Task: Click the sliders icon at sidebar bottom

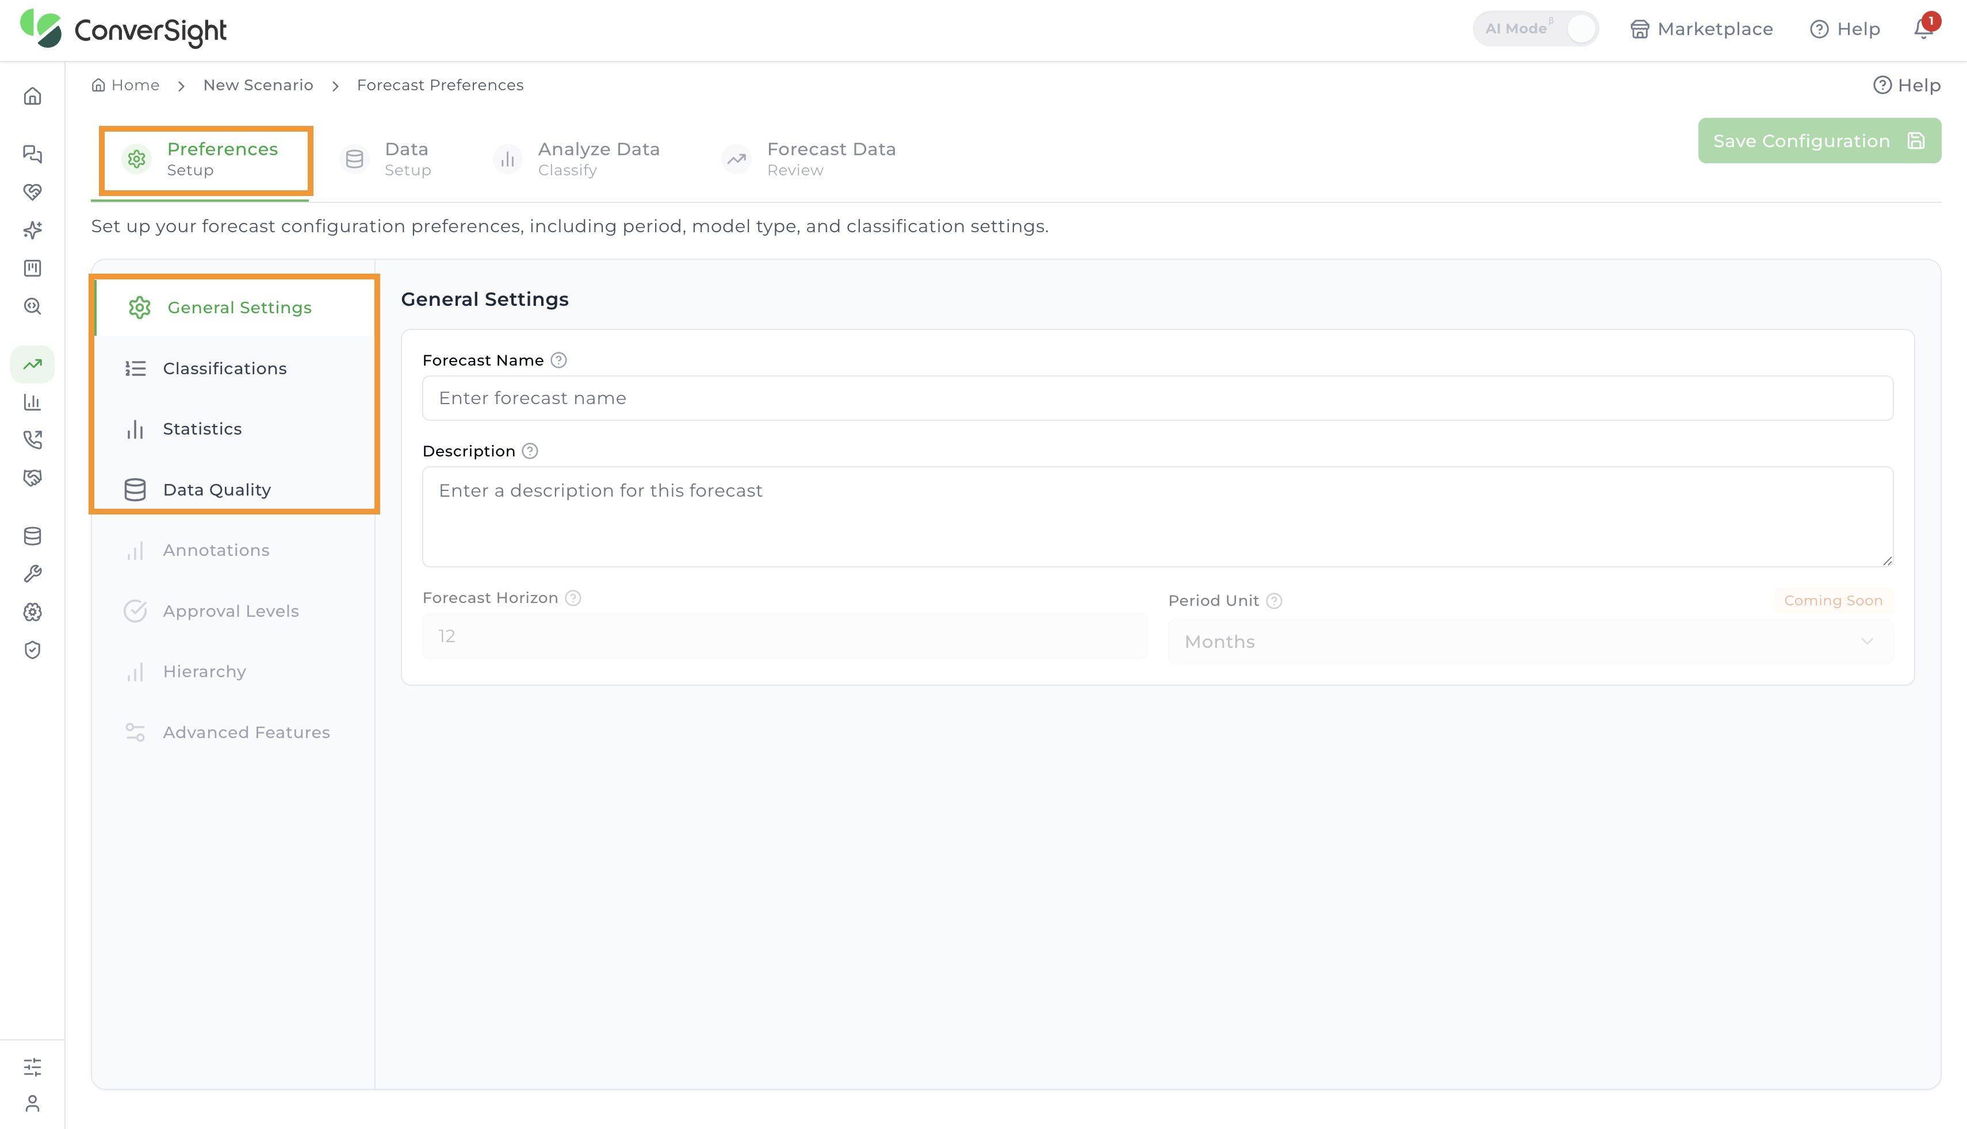Action: (32, 1067)
